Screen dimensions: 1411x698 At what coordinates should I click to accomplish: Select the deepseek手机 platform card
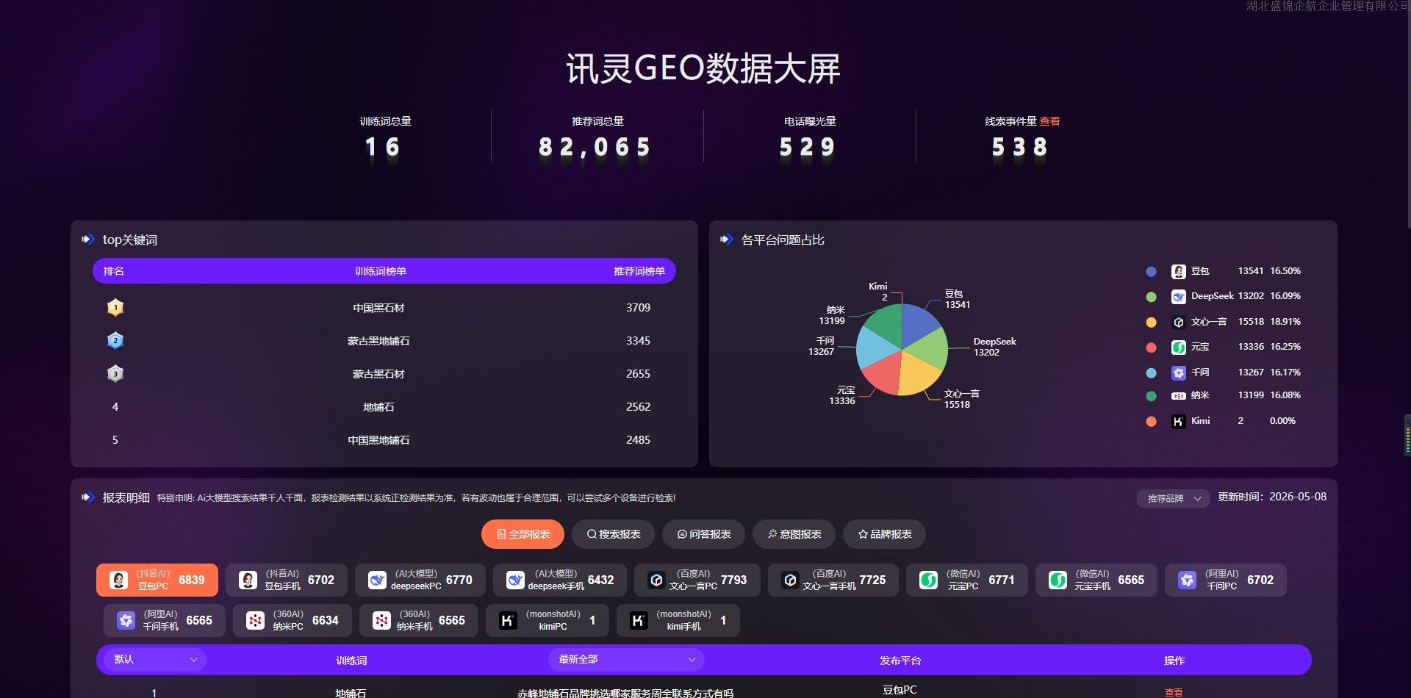pyautogui.click(x=560, y=580)
